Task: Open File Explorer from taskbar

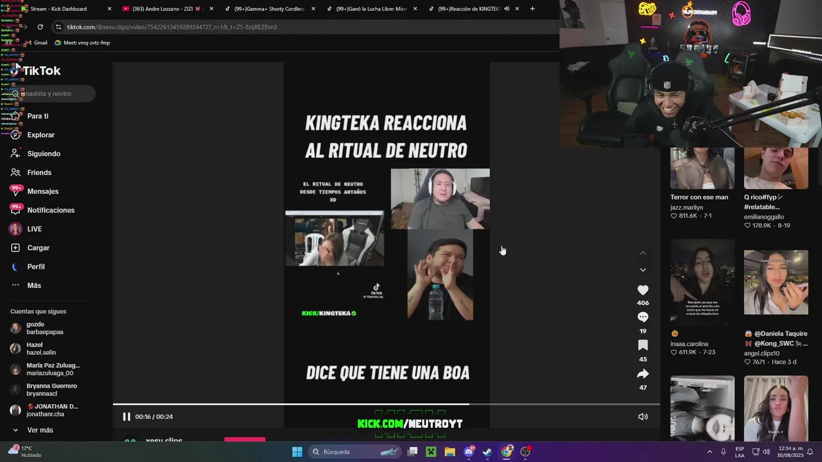Action: click(x=450, y=452)
